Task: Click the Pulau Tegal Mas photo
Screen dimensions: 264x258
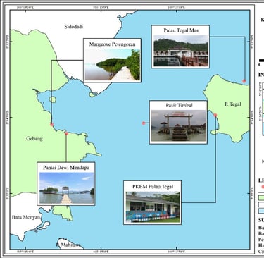Action: [x=181, y=51]
